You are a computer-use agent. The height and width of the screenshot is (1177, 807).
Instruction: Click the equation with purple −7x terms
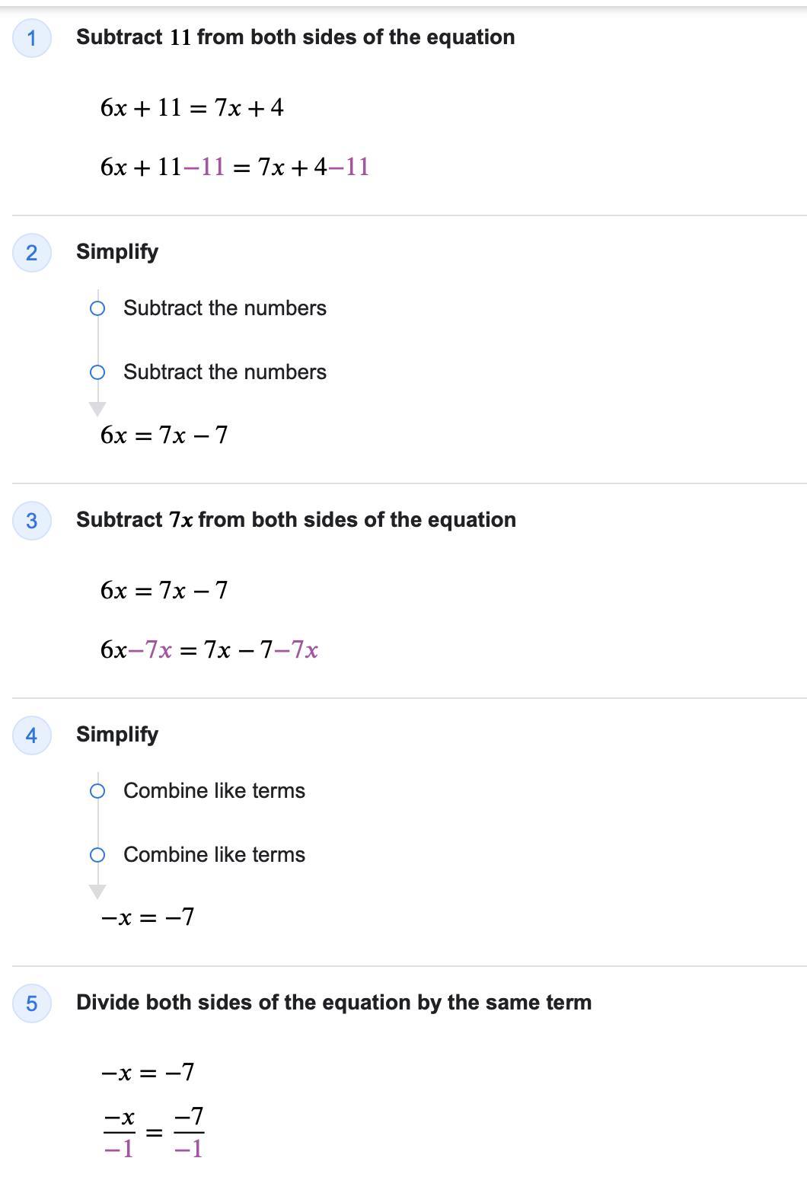point(209,649)
